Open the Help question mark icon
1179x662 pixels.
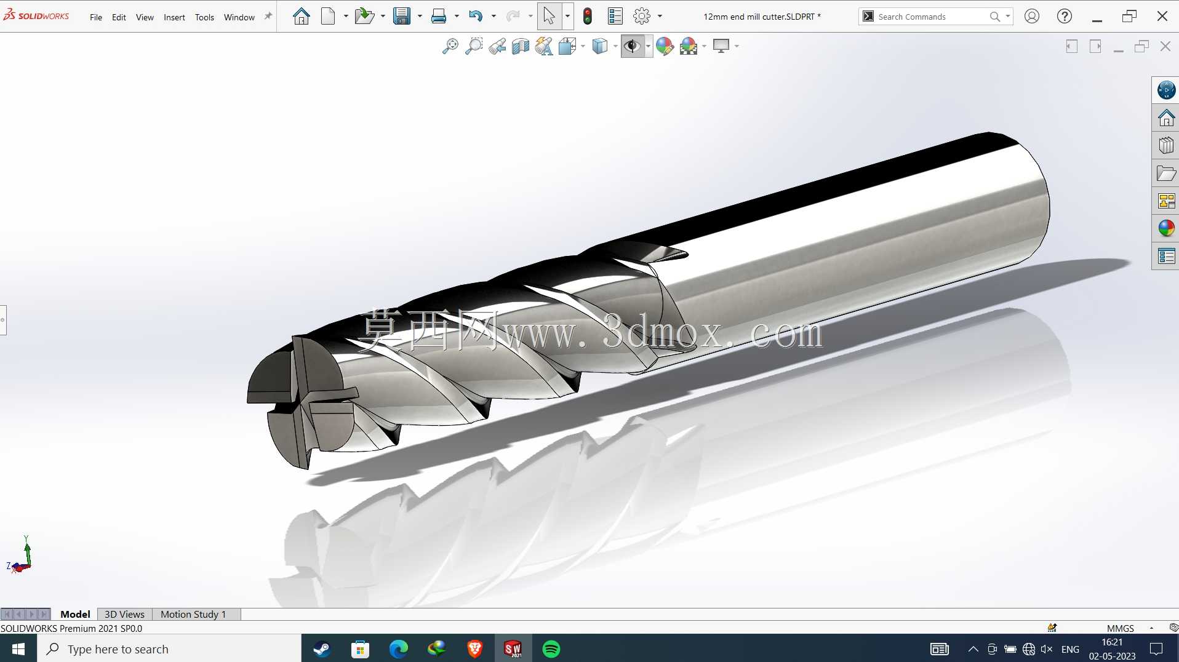click(x=1065, y=16)
